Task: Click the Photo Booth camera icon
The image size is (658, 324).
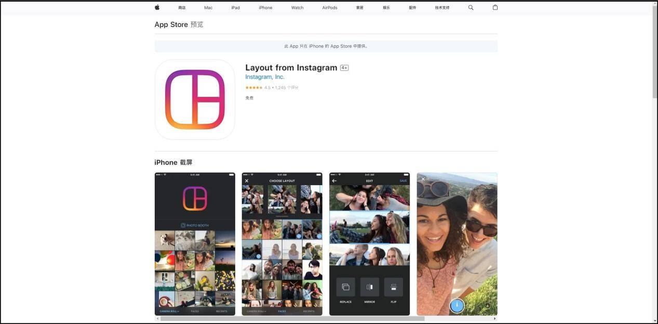Action: click(183, 225)
